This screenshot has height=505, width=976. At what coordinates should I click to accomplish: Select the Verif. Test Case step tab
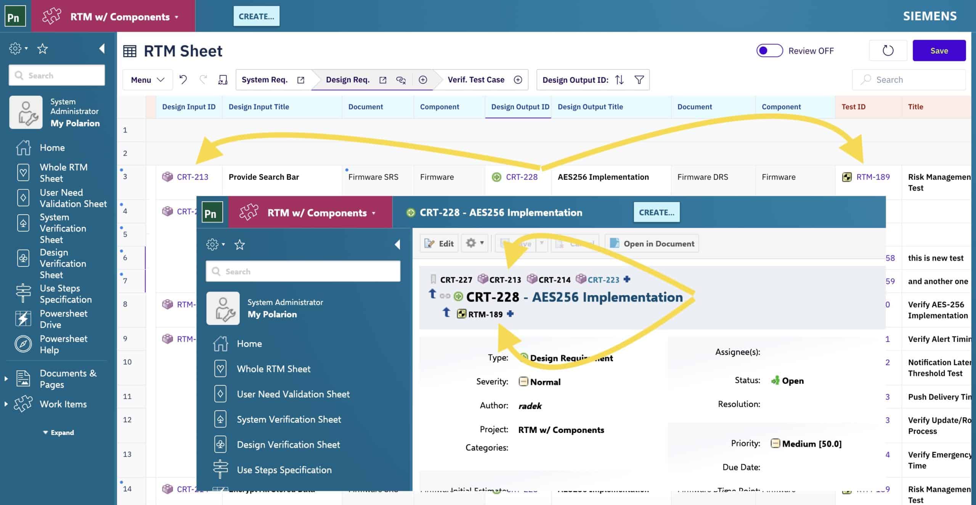point(476,80)
